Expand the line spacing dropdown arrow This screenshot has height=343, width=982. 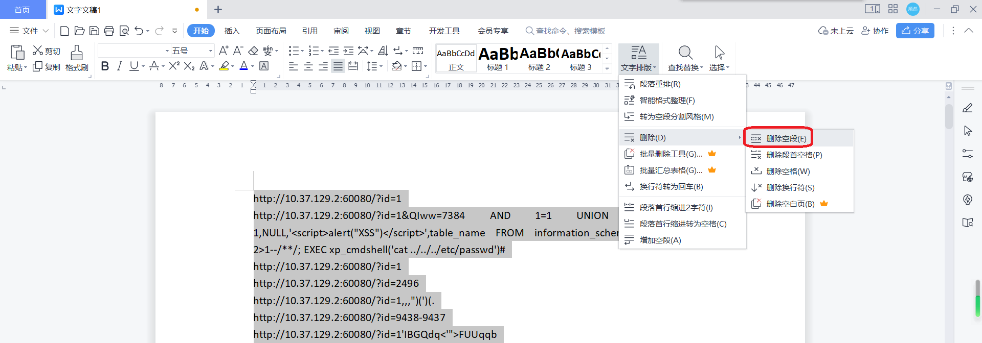[382, 66]
